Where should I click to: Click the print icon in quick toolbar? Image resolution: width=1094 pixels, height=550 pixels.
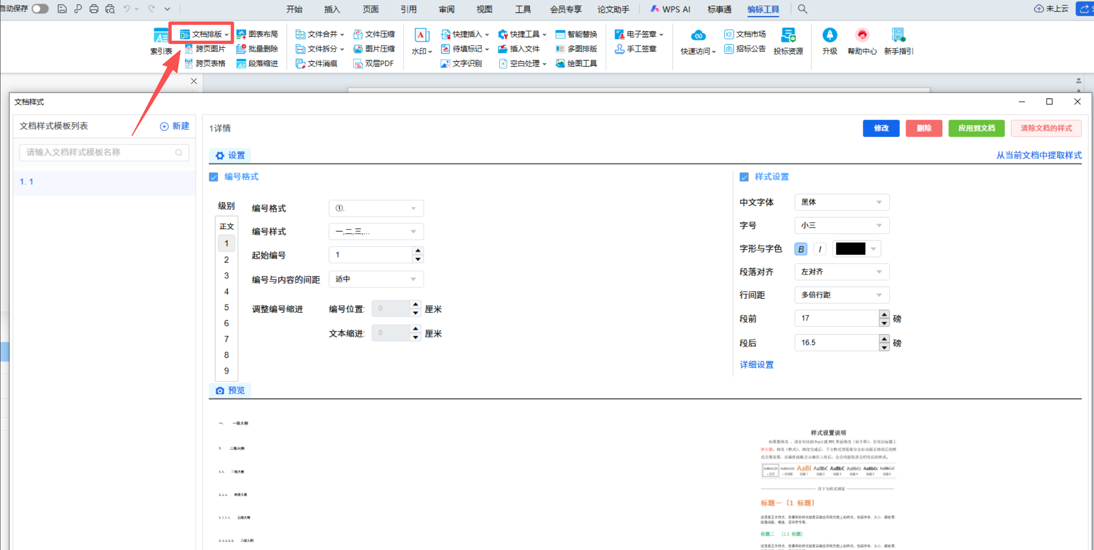click(x=94, y=9)
